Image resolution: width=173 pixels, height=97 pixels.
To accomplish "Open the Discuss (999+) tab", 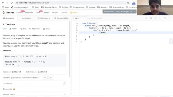I will tap(61, 18).
